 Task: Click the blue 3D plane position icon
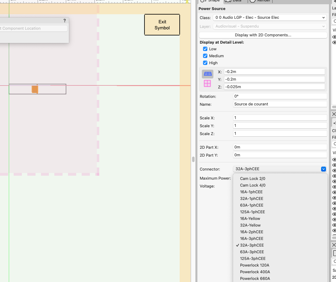[x=208, y=74]
